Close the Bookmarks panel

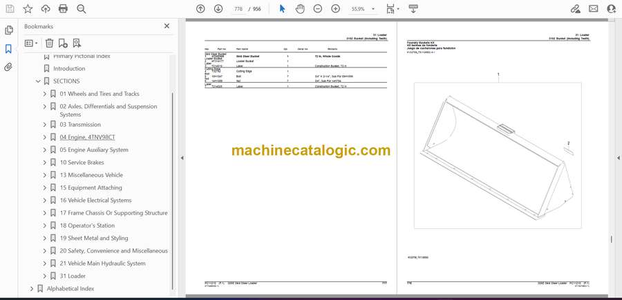tap(167, 26)
